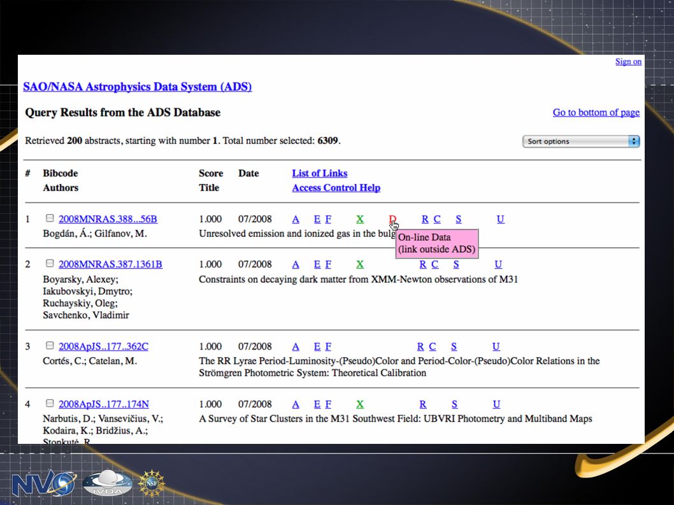674x505 pixels.
Task: Click the 'Bibcode' column header
Action: tap(60, 173)
